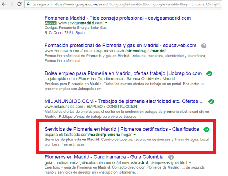Open Formación profesional de Plomeria educaweb link

click(x=121, y=46)
